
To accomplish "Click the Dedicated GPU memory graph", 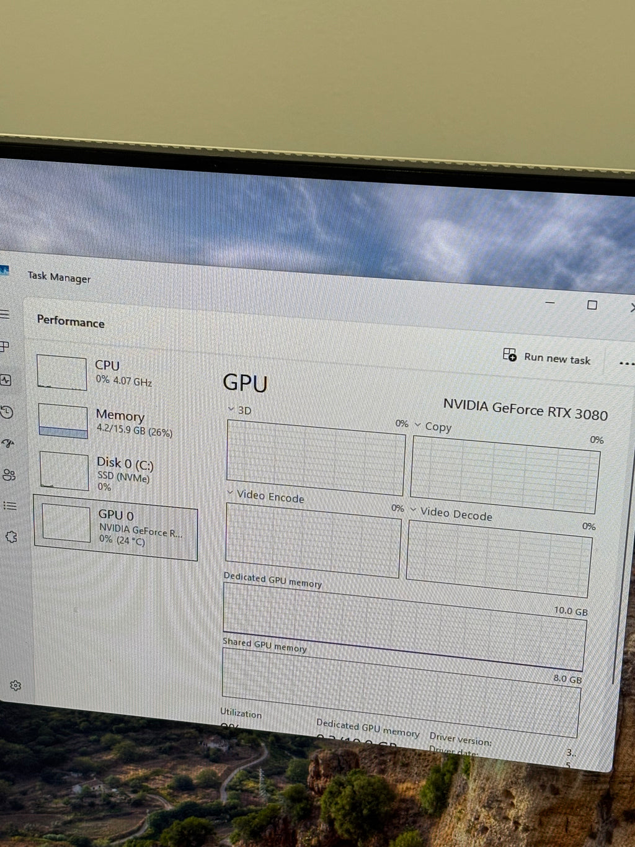I will point(404,627).
